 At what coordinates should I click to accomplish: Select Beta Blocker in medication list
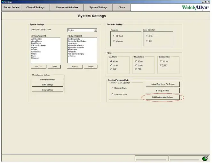[36, 43]
